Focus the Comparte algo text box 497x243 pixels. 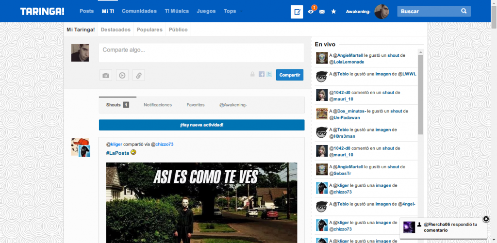[x=201, y=52]
